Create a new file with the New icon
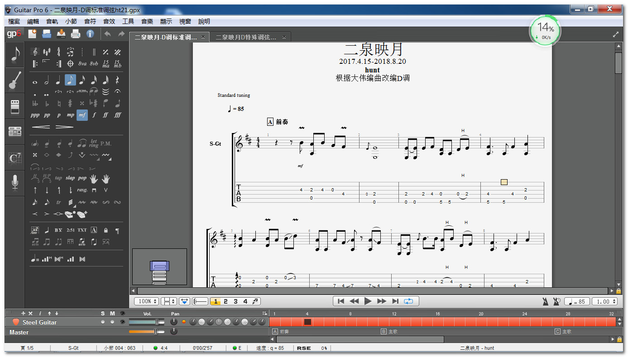Screen dimensions: 628x357 32,33
